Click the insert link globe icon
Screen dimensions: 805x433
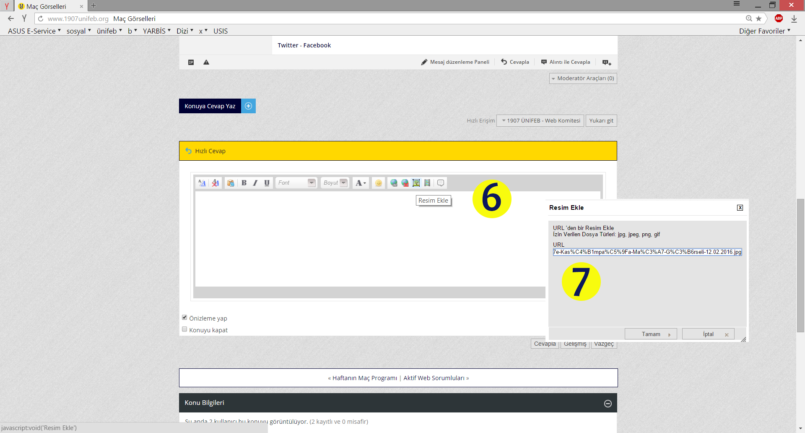(x=394, y=183)
